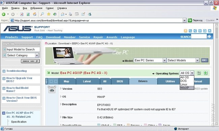Open the Справка menu

62,8
